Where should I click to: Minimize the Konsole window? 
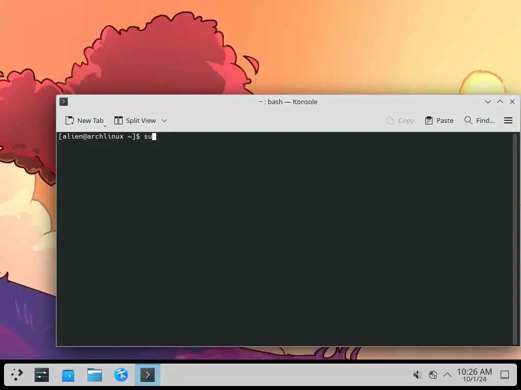pos(488,102)
